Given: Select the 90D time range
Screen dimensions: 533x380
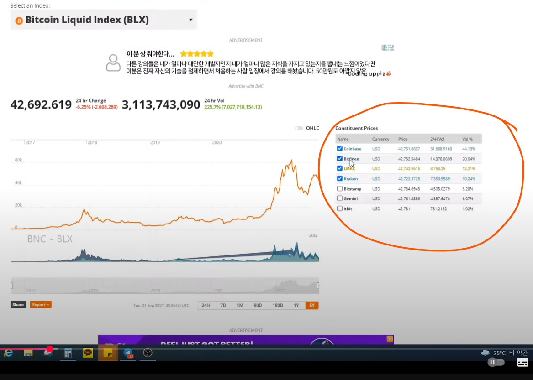Looking at the screenshot, I should [x=258, y=305].
